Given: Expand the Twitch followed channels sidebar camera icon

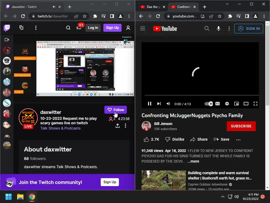Looking at the screenshot, I should tap(7, 40).
